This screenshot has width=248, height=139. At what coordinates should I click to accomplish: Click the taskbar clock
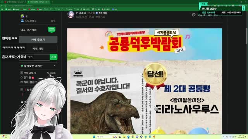point(241,137)
